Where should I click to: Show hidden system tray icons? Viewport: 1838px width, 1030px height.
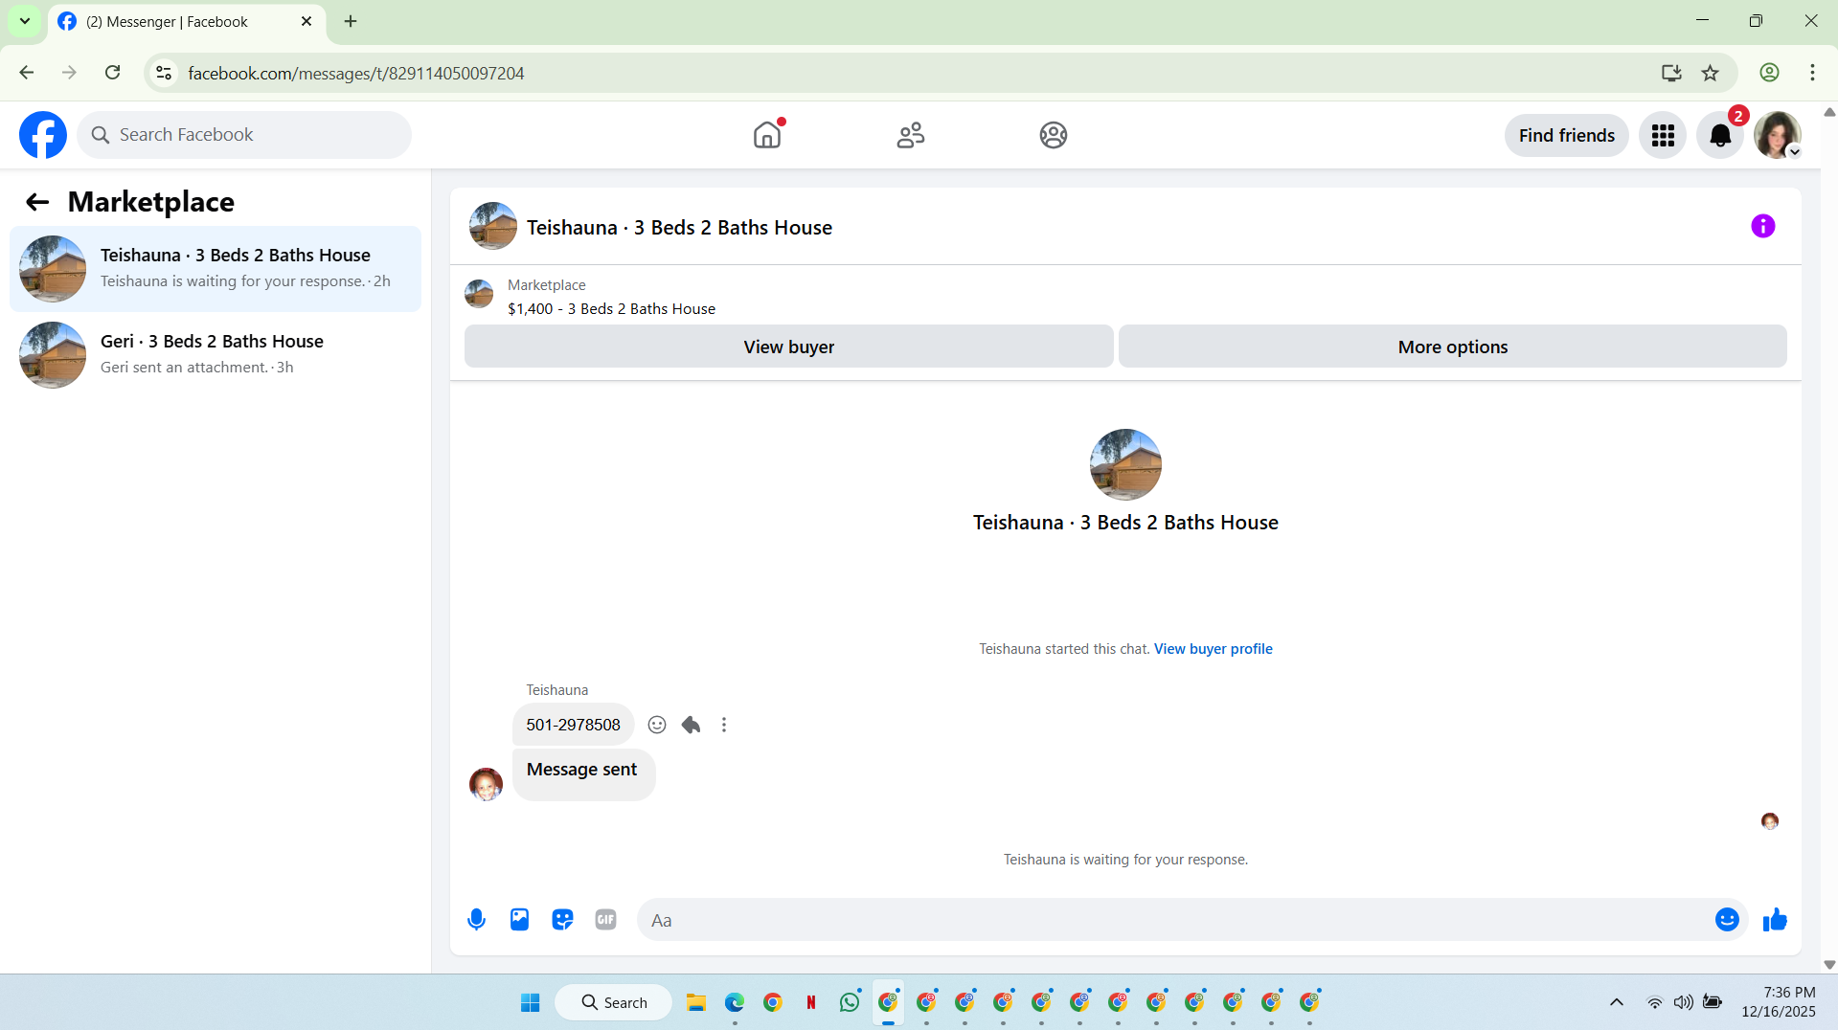click(x=1617, y=1002)
